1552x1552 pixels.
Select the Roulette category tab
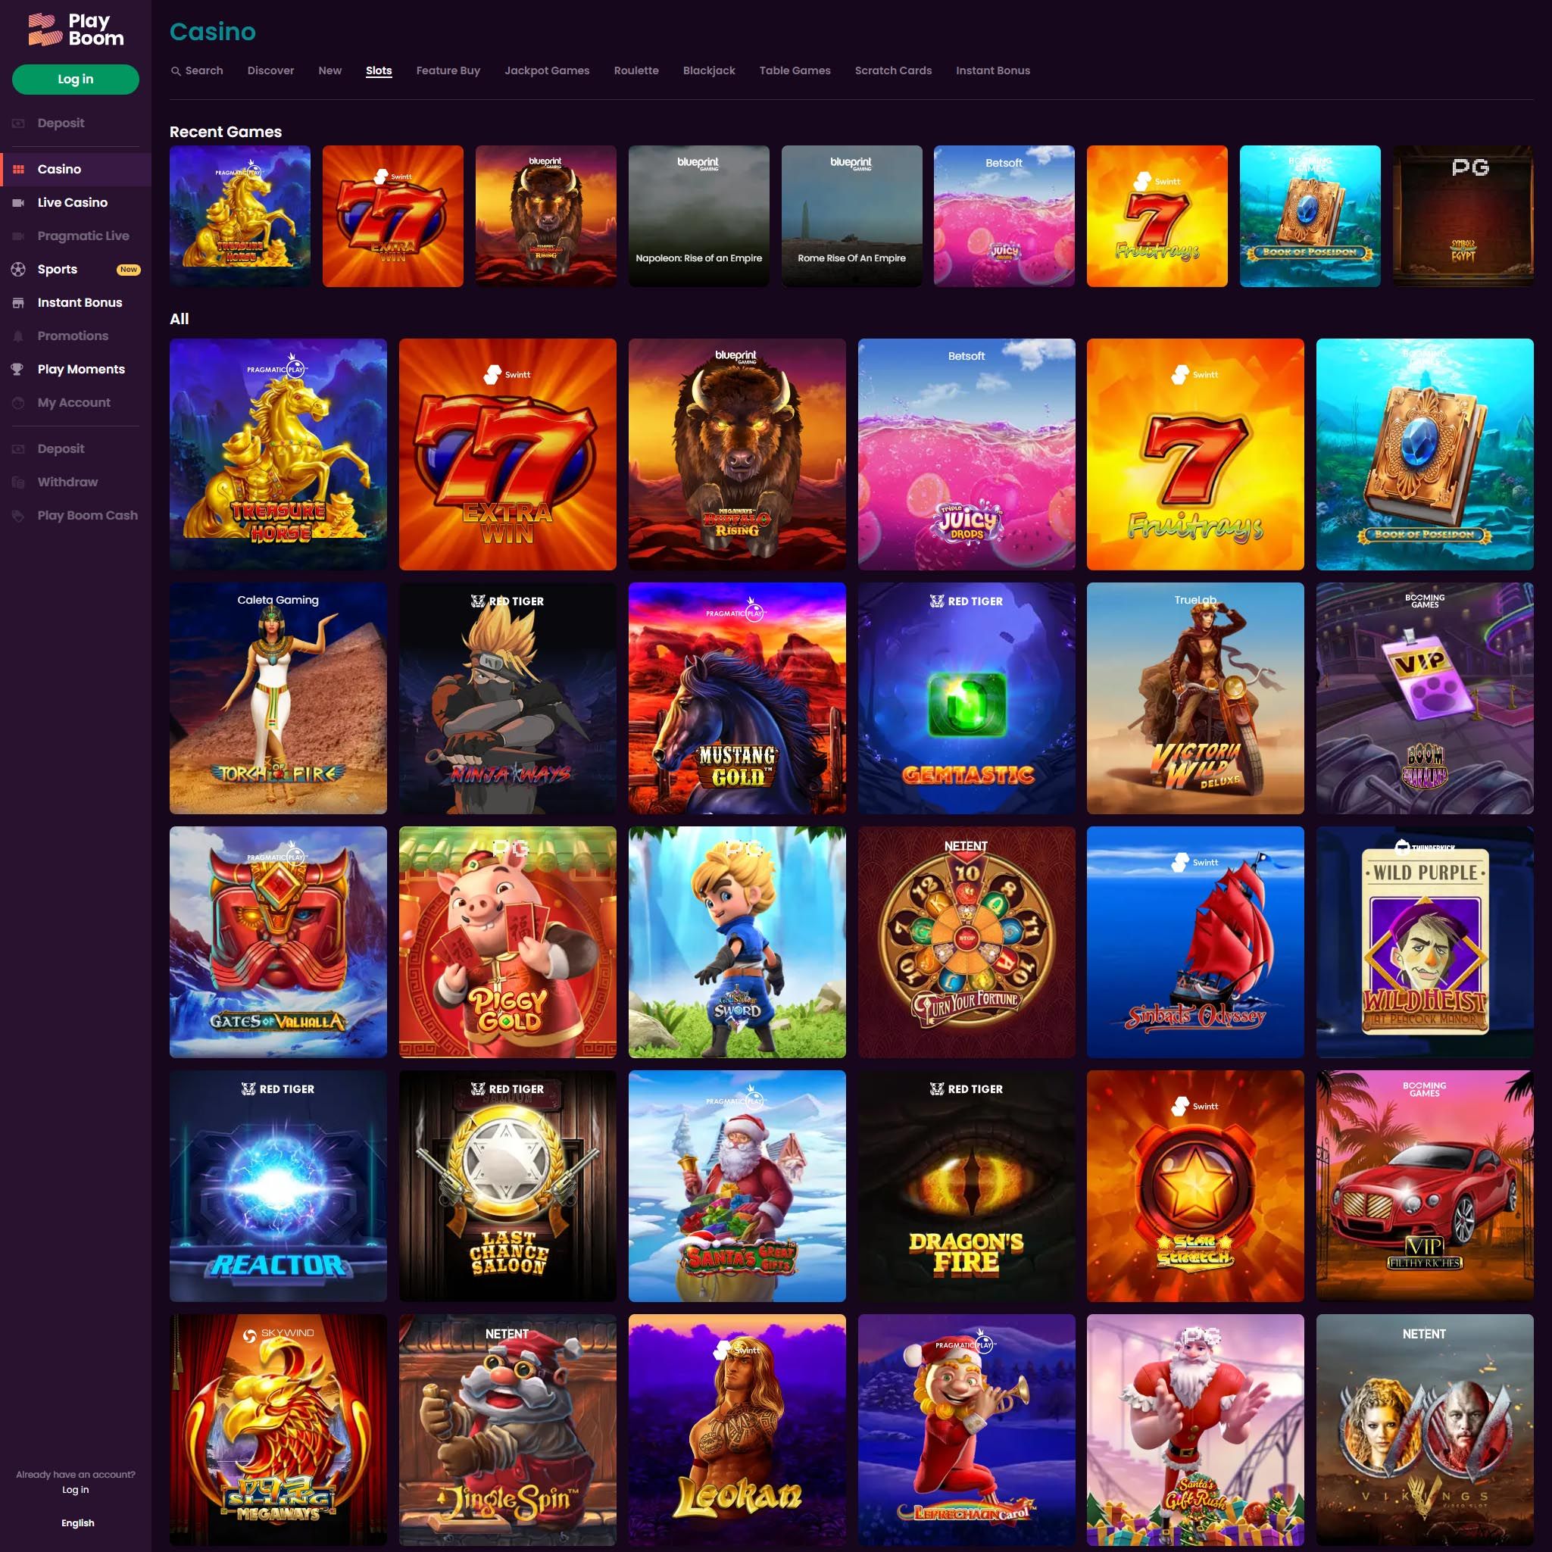(x=635, y=70)
